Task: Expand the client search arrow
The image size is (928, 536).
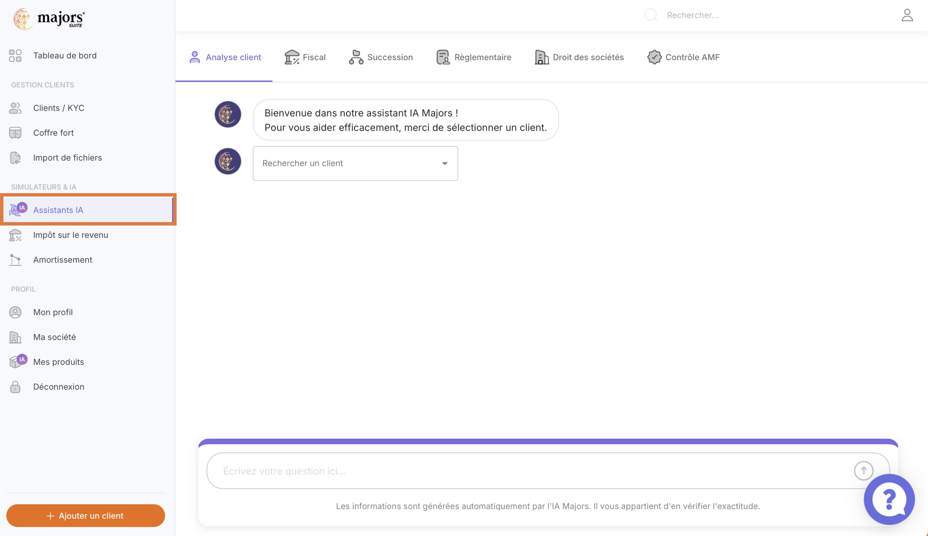Action: pyautogui.click(x=444, y=163)
